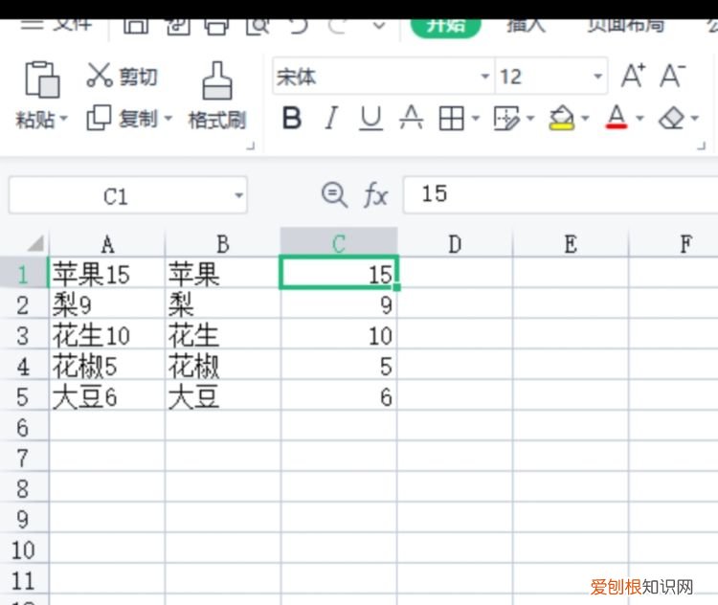This screenshot has height=605, width=718.
Task: Open font group dialog launcher corner
Action: pos(701,146)
